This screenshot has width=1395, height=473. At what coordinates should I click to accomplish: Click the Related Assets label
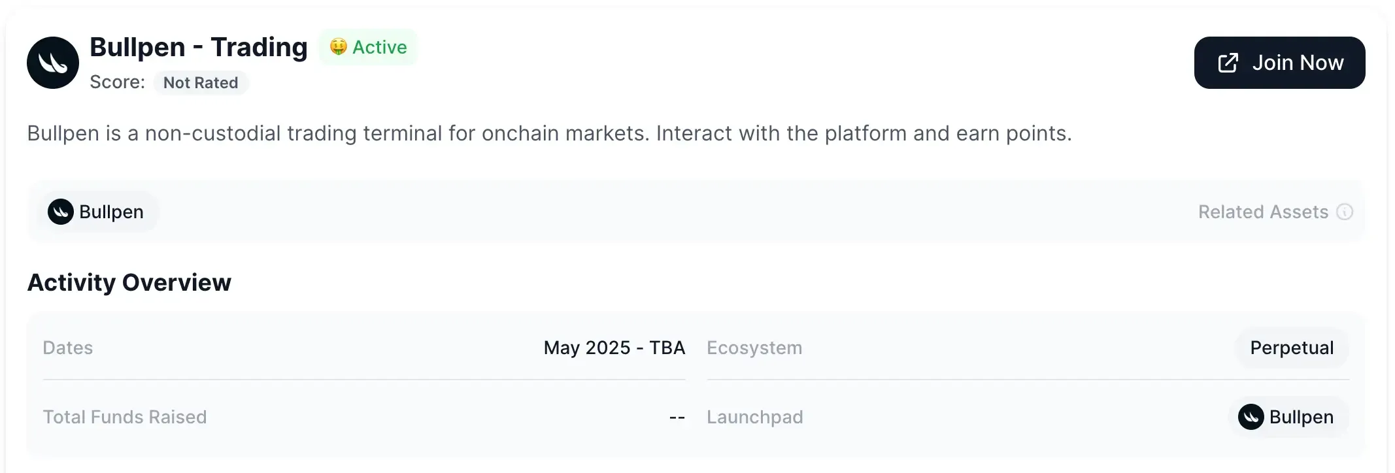point(1263,212)
